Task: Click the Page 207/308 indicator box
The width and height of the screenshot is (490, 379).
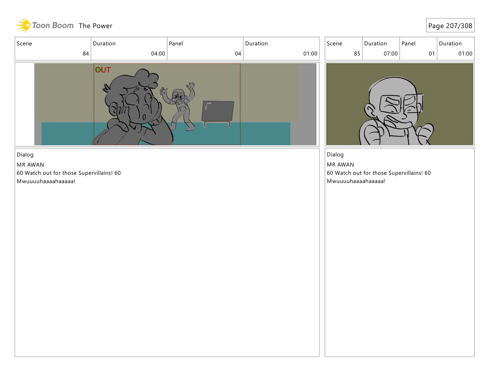Action: tap(450, 26)
